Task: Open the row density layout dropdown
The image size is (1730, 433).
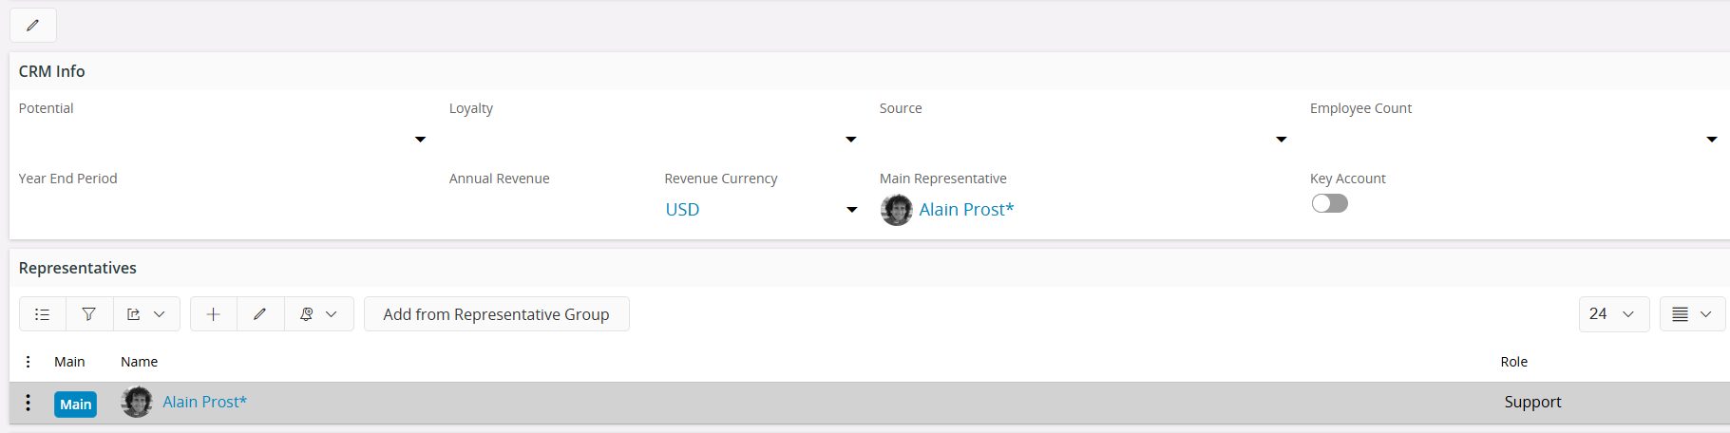Action: 1692,314
